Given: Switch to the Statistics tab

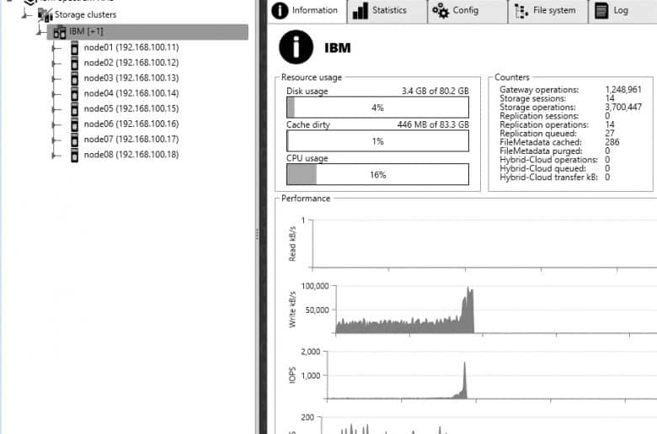Looking at the screenshot, I should (387, 10).
